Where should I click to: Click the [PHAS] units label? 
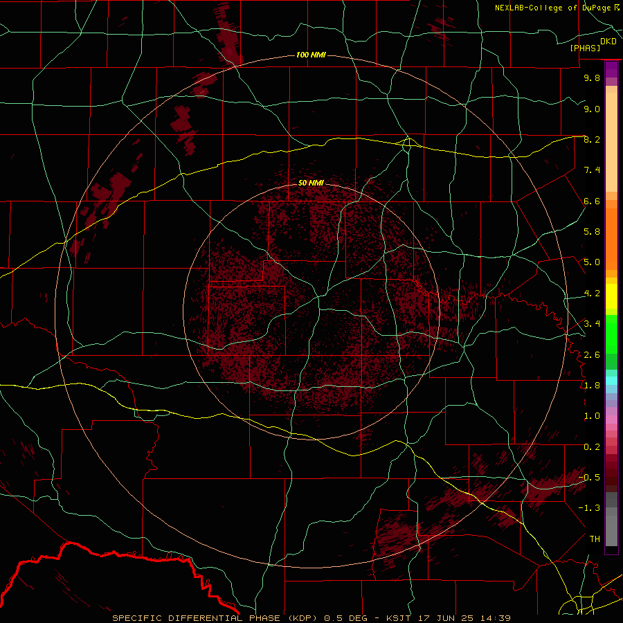(585, 48)
